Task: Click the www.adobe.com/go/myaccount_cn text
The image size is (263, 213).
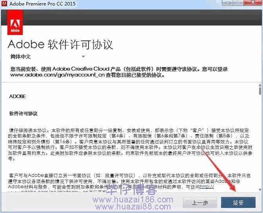Action: tap(58, 75)
